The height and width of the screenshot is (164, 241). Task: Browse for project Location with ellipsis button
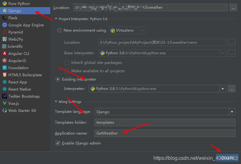[x=233, y=7]
